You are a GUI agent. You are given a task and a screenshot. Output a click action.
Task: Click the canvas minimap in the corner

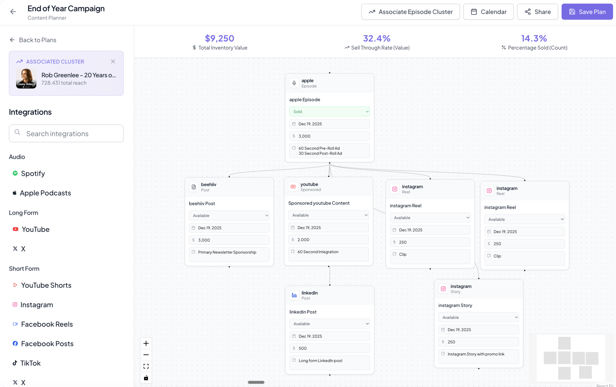click(x=571, y=358)
